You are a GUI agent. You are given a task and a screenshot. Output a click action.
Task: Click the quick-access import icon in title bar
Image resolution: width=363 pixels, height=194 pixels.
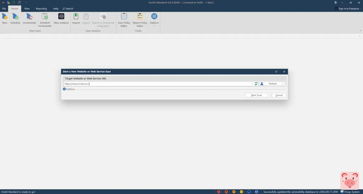[x=14, y=2]
